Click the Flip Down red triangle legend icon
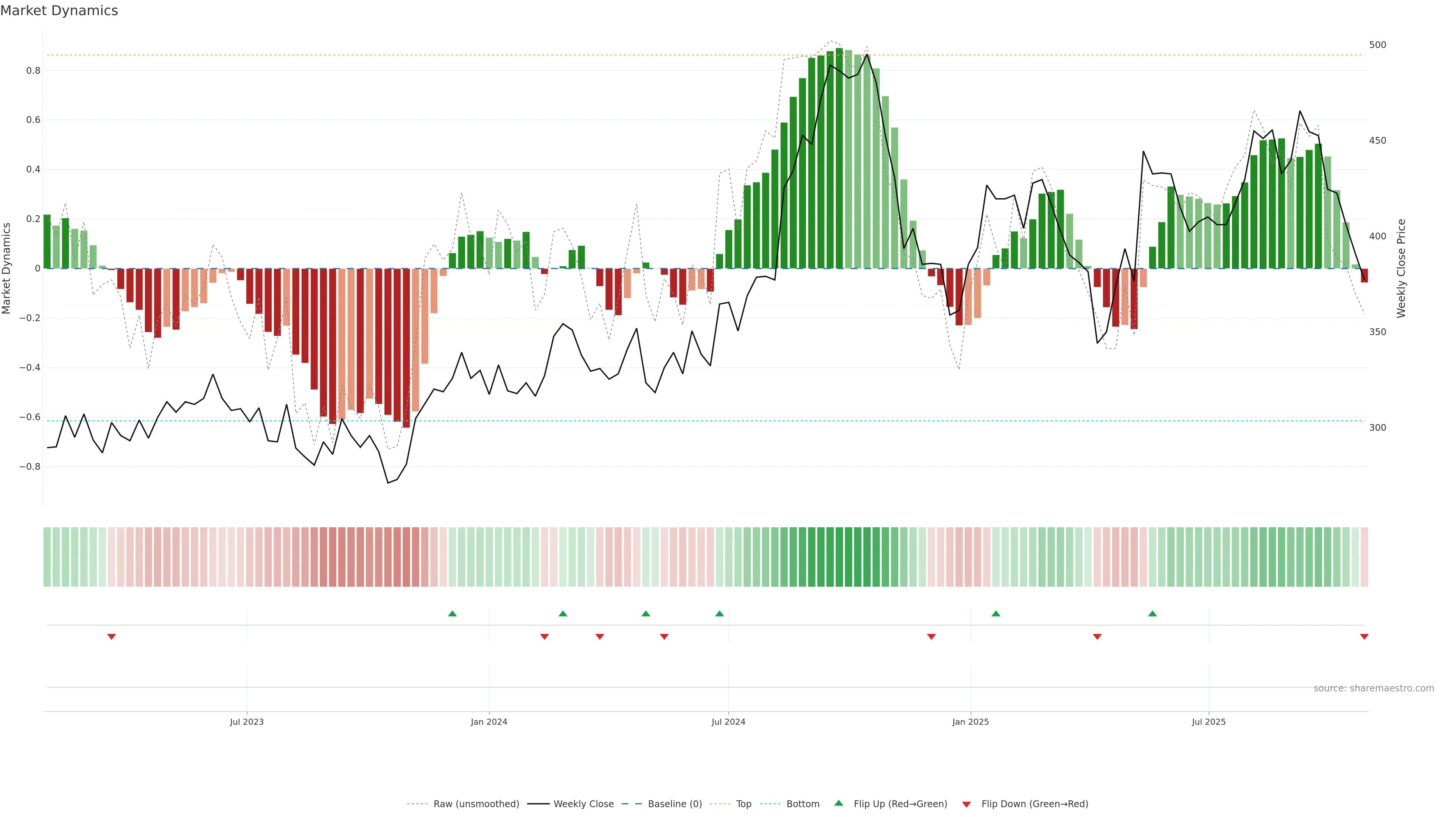Viewport: 1453px width, 817px height. [966, 804]
